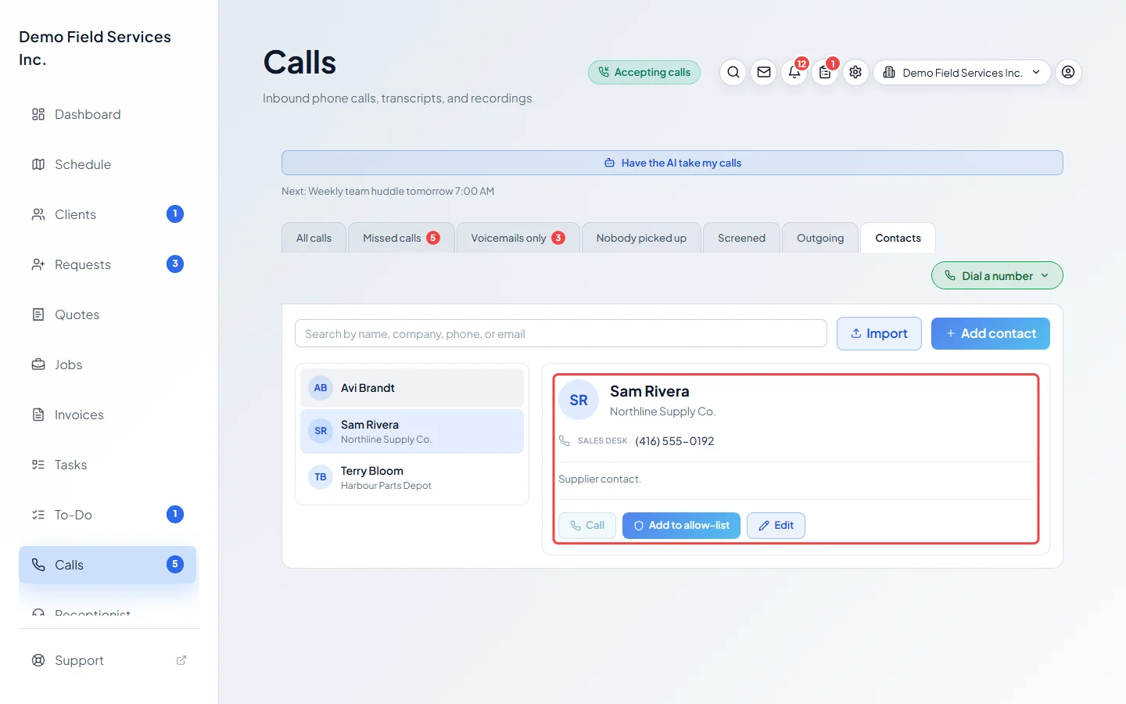Open the user profile icon
This screenshot has height=704, width=1126.
pos(1068,72)
